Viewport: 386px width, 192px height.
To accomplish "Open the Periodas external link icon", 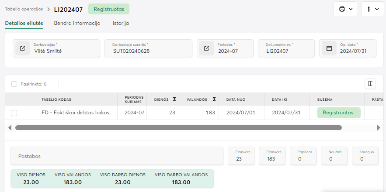I will coord(205,48).
